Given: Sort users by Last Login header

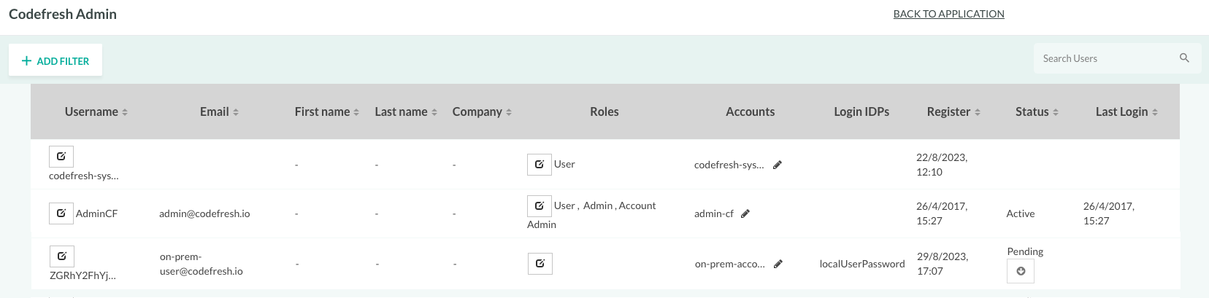Looking at the screenshot, I should pyautogui.click(x=1127, y=111).
